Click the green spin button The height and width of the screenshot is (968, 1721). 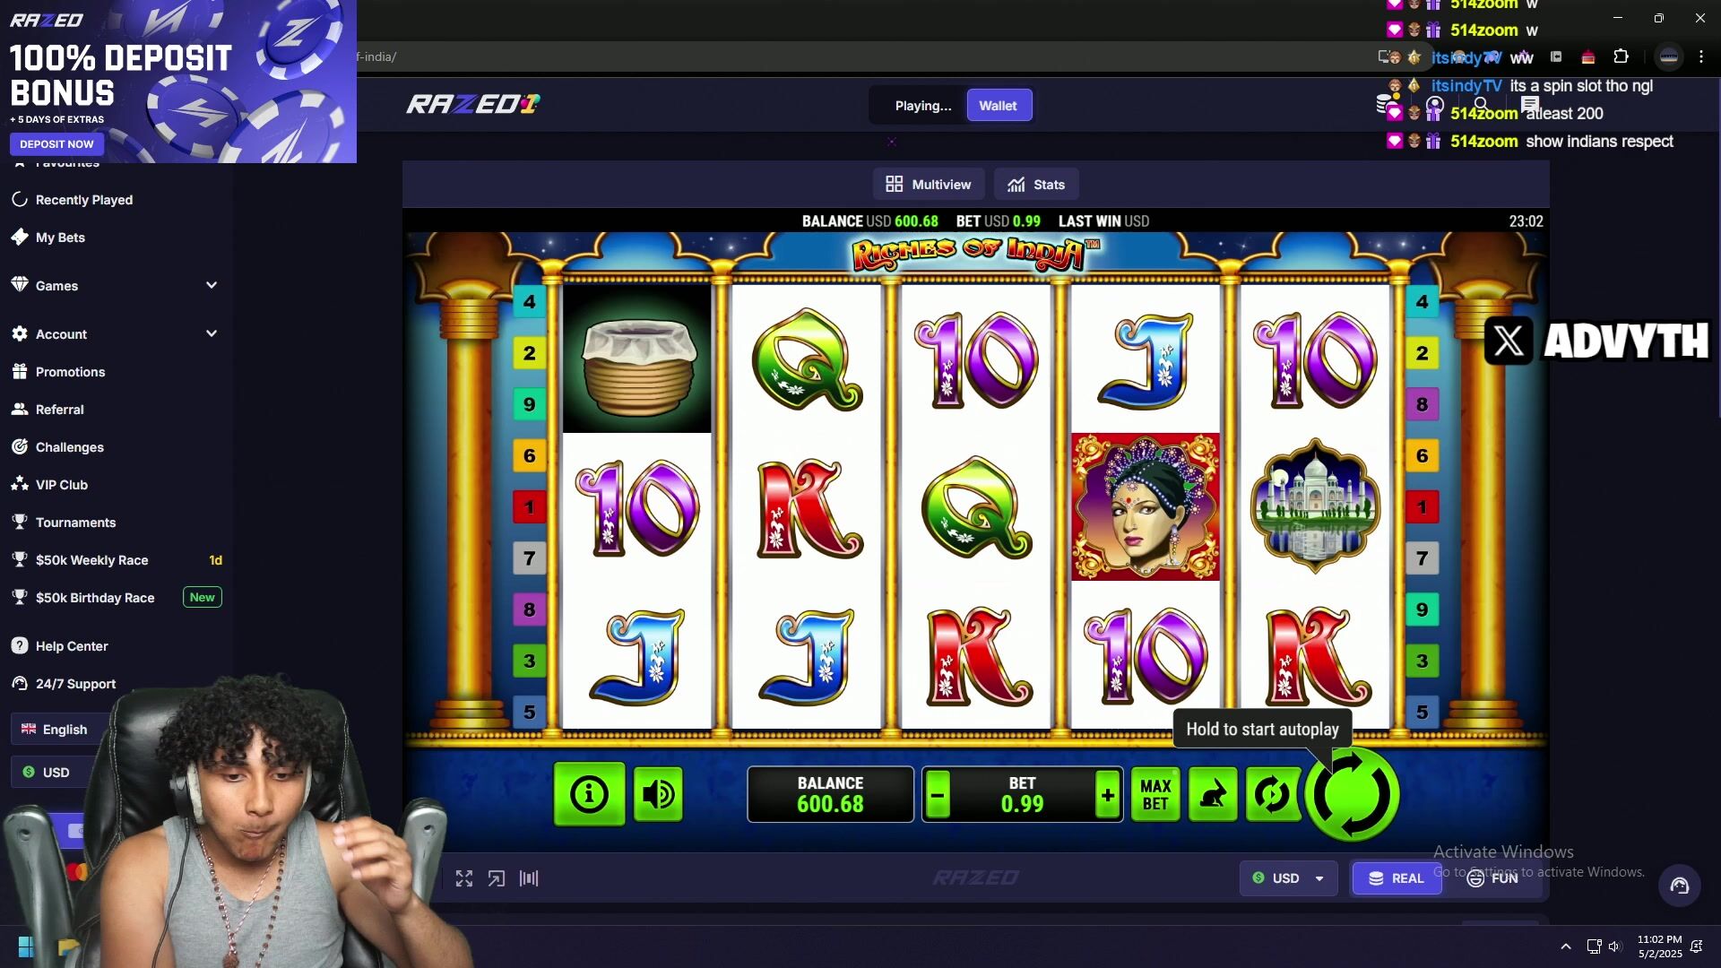[1352, 794]
